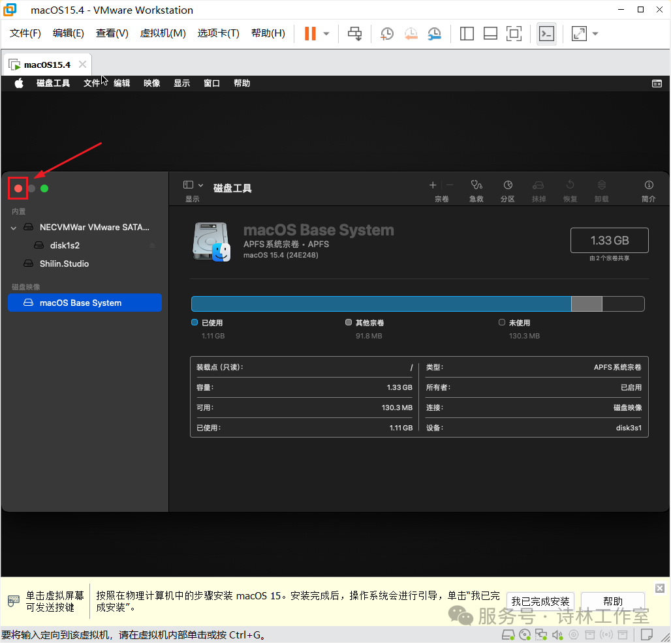Image resolution: width=671 pixels, height=643 pixels.
Task: Open the 帮助(H) menu in VMware
Action: pos(268,33)
